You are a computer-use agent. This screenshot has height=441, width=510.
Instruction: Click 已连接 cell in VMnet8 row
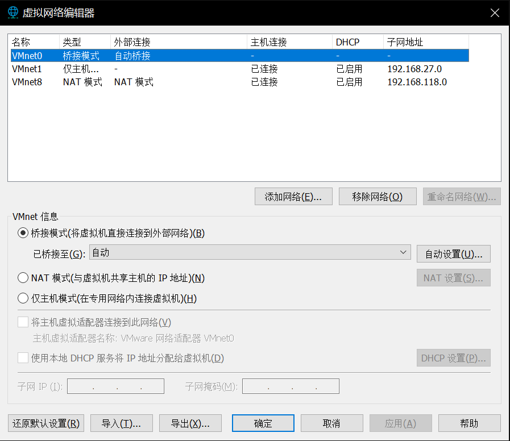click(264, 82)
